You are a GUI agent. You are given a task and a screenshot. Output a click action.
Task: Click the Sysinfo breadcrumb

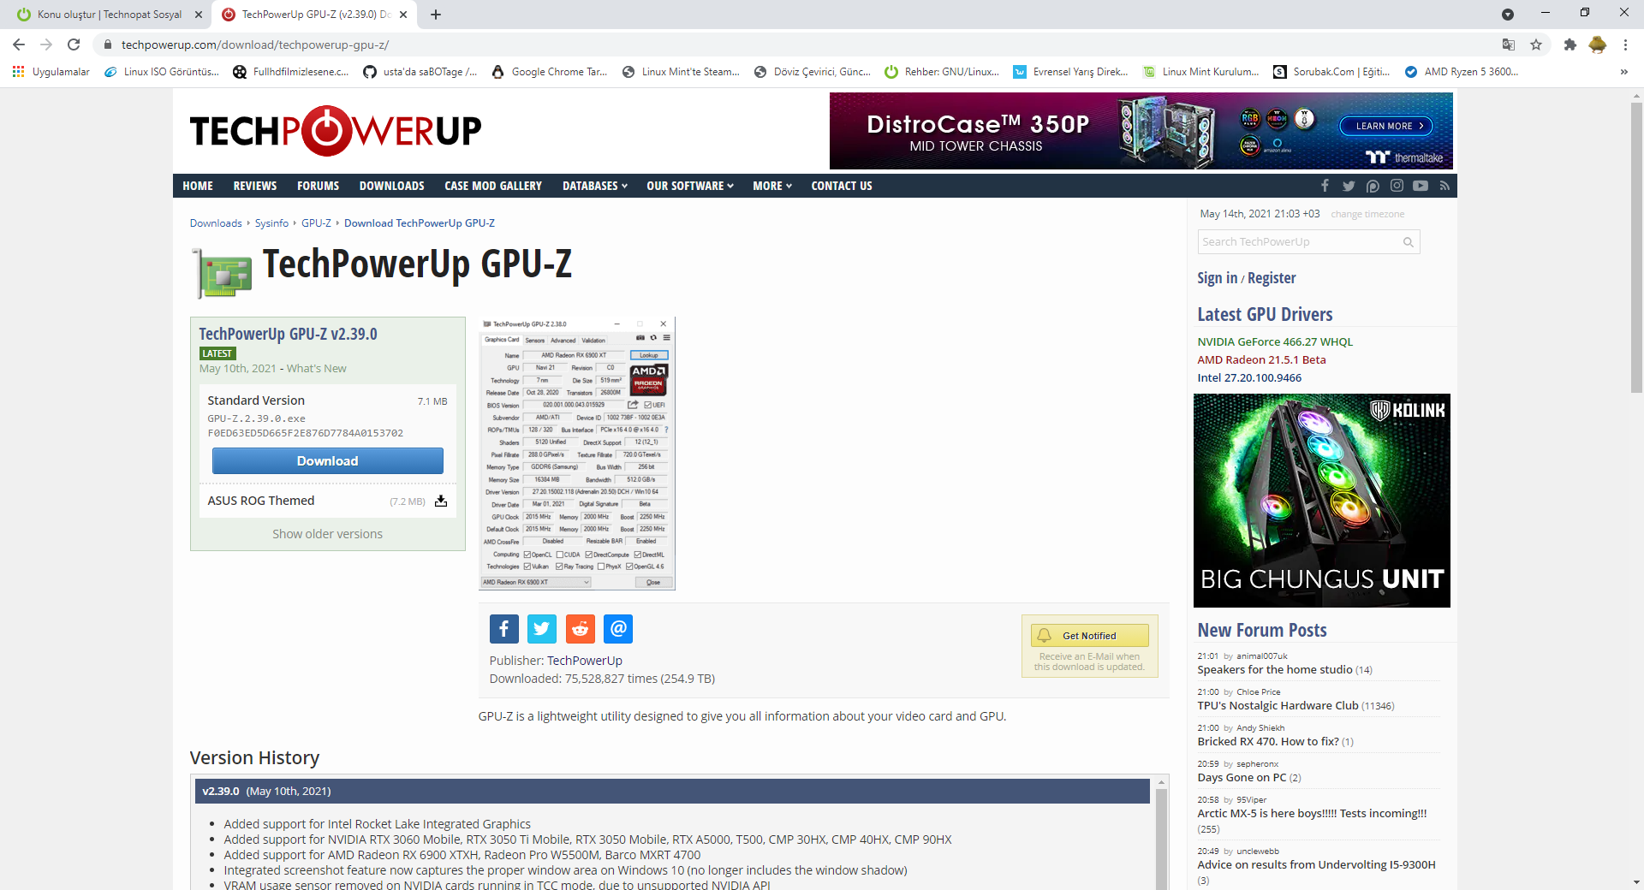(x=271, y=223)
